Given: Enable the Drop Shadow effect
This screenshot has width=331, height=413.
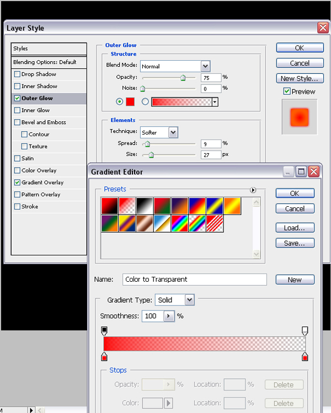Looking at the screenshot, I should 18,74.
